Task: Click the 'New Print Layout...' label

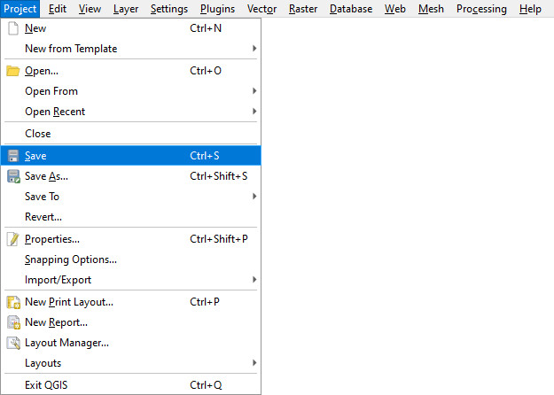Action: click(x=69, y=302)
